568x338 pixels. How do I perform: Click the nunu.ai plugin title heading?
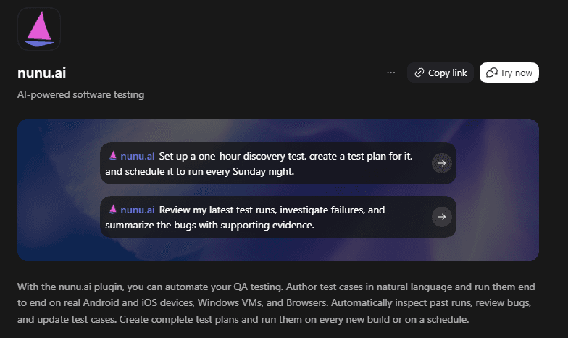[x=42, y=73]
